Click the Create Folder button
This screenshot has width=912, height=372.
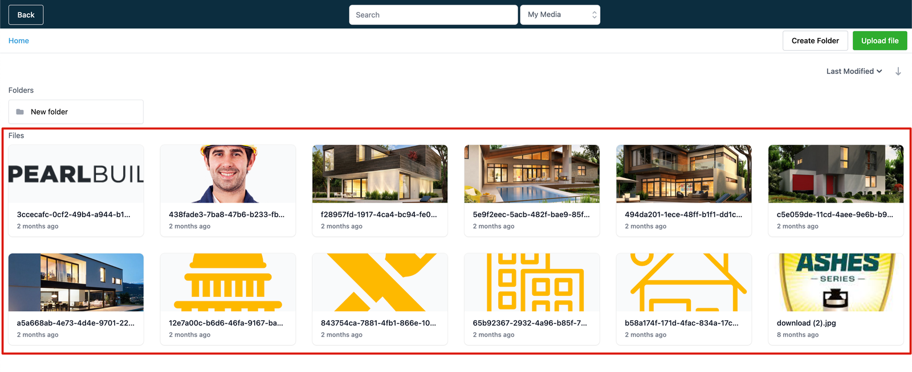tap(815, 41)
